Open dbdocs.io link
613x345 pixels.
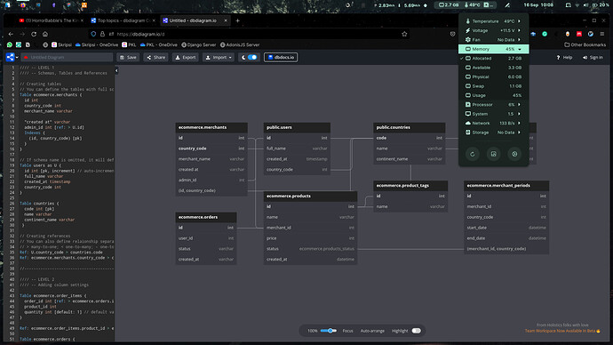[x=281, y=57]
